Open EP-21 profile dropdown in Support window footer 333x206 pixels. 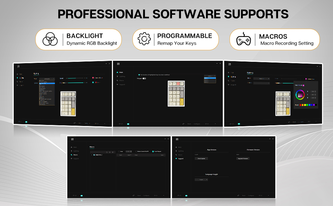264,195
